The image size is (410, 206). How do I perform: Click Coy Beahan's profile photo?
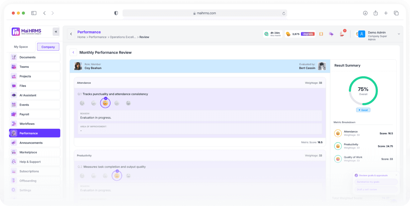[78, 66]
